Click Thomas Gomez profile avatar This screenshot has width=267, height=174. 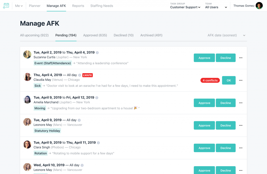coord(259,6)
